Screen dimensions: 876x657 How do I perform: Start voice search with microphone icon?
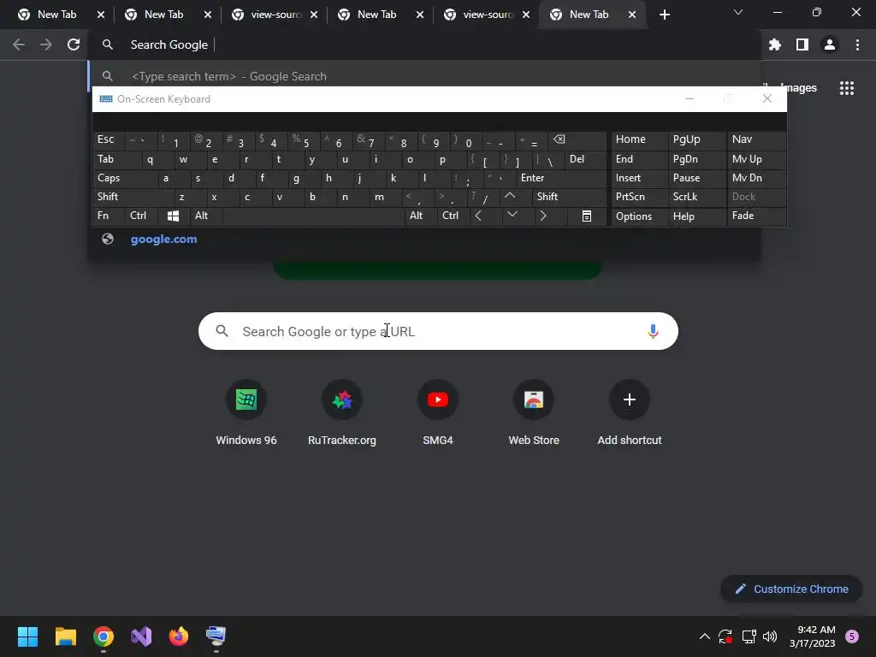pyautogui.click(x=653, y=331)
